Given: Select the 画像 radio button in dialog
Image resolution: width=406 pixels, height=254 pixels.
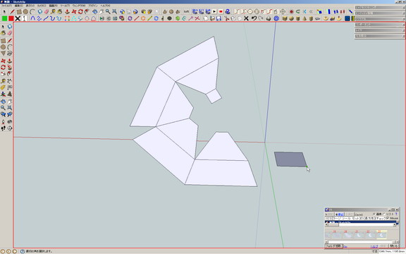Looking at the screenshot, I should 374,214.
